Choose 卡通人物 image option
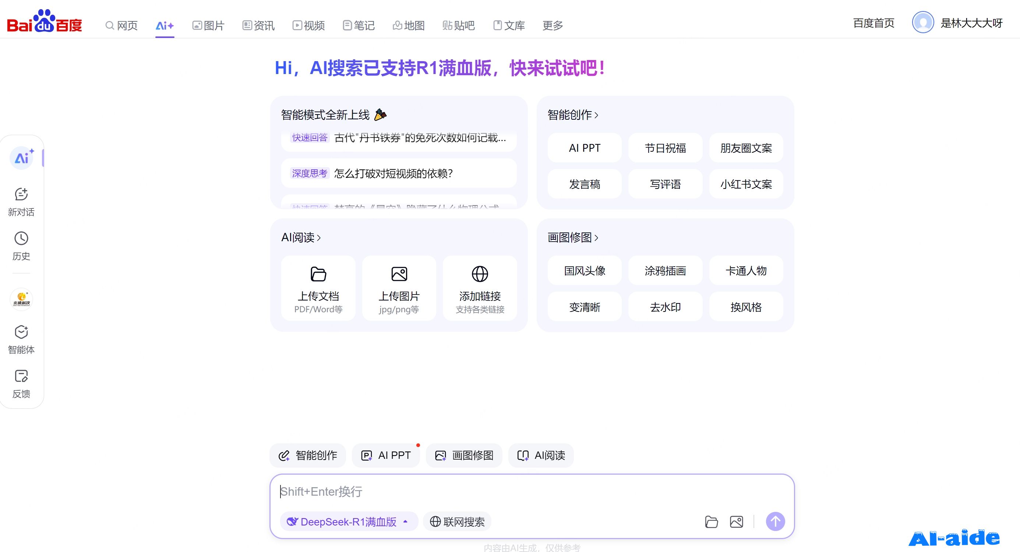 (746, 270)
